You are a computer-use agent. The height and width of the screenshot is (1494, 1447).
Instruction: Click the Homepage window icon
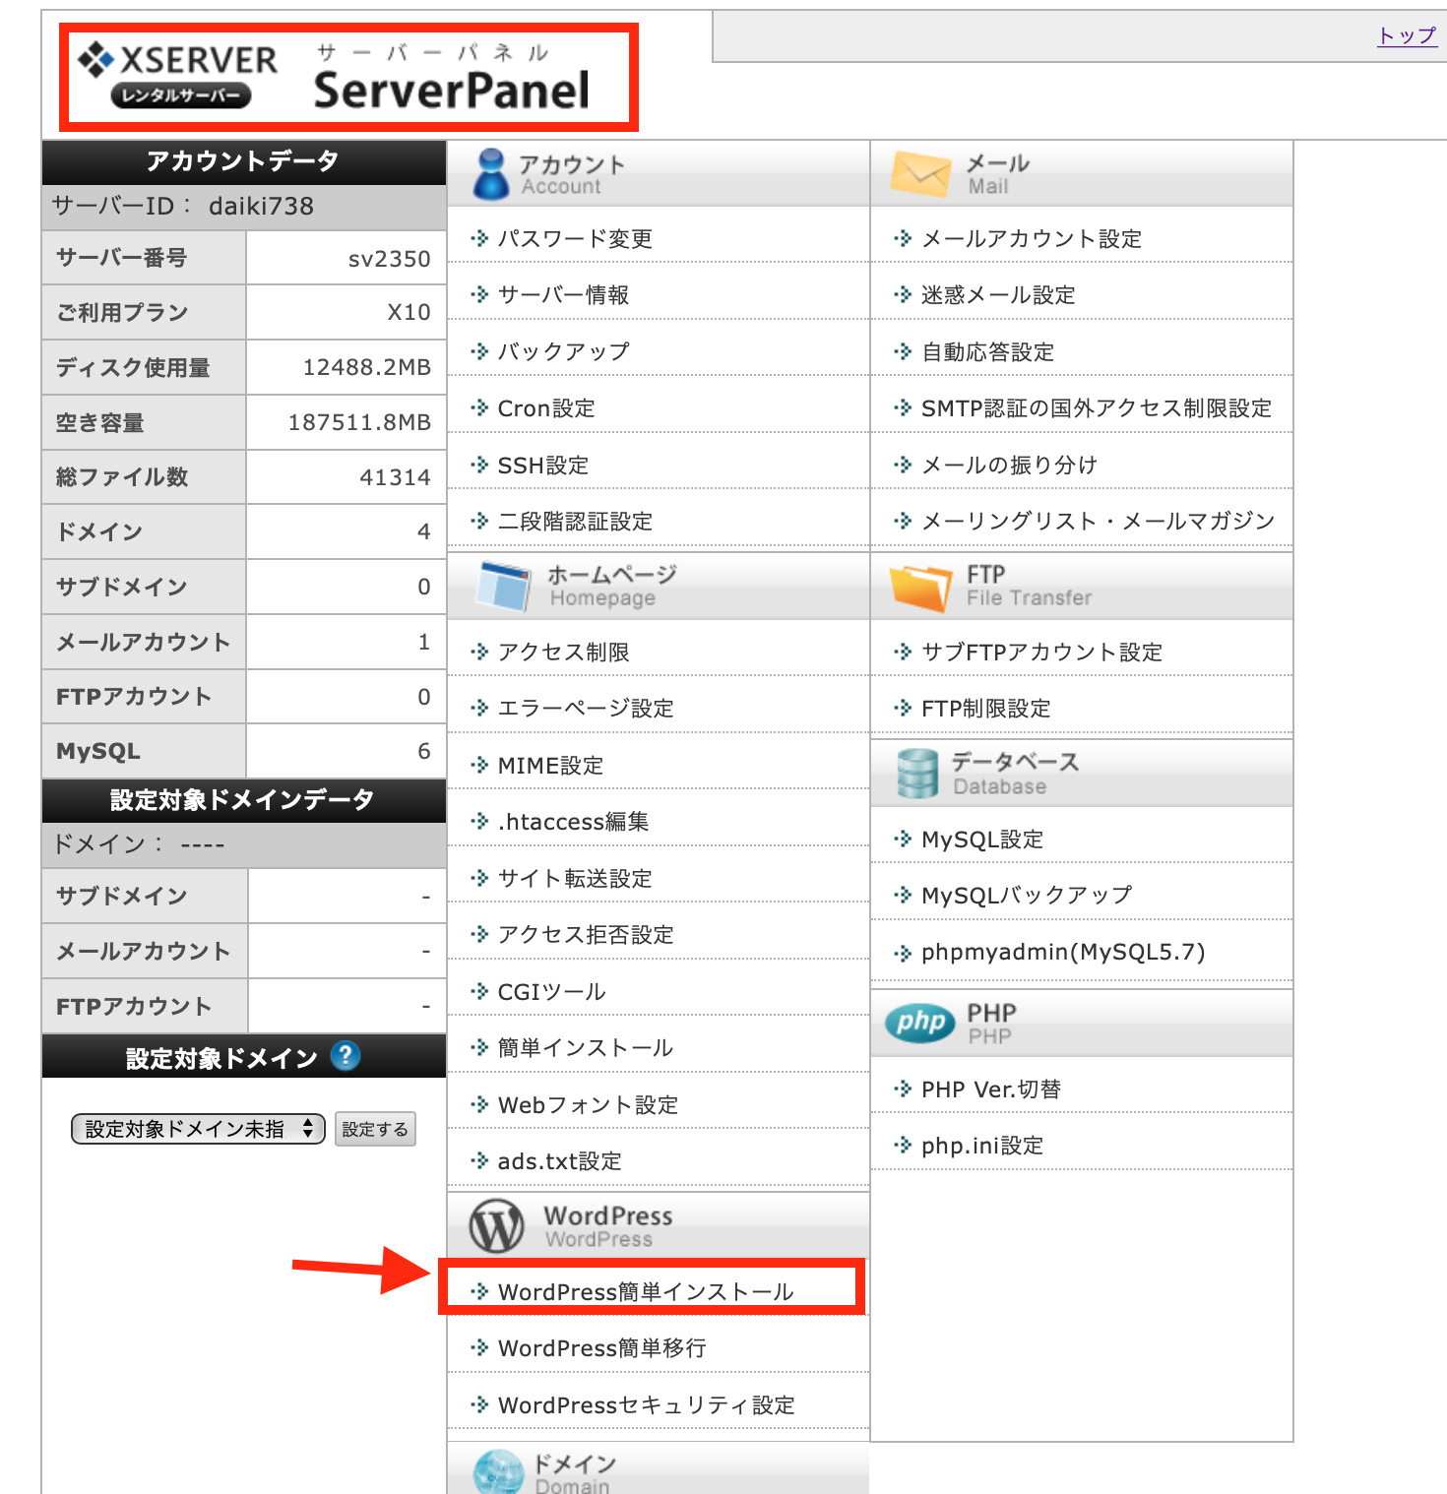tap(502, 586)
